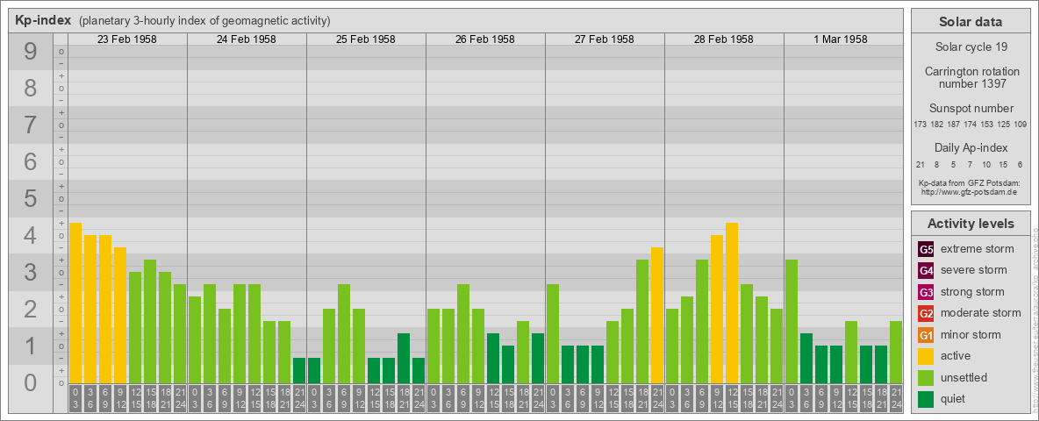
Task: Select the 28 Feb 1958 date header
Action: click(x=724, y=39)
